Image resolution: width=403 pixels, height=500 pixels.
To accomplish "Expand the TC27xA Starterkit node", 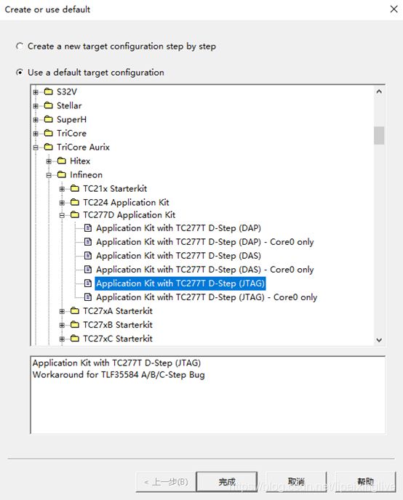I will click(62, 311).
